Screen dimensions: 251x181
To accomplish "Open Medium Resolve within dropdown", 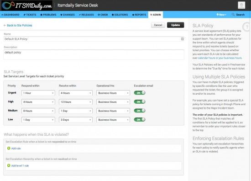I will point(76,111).
